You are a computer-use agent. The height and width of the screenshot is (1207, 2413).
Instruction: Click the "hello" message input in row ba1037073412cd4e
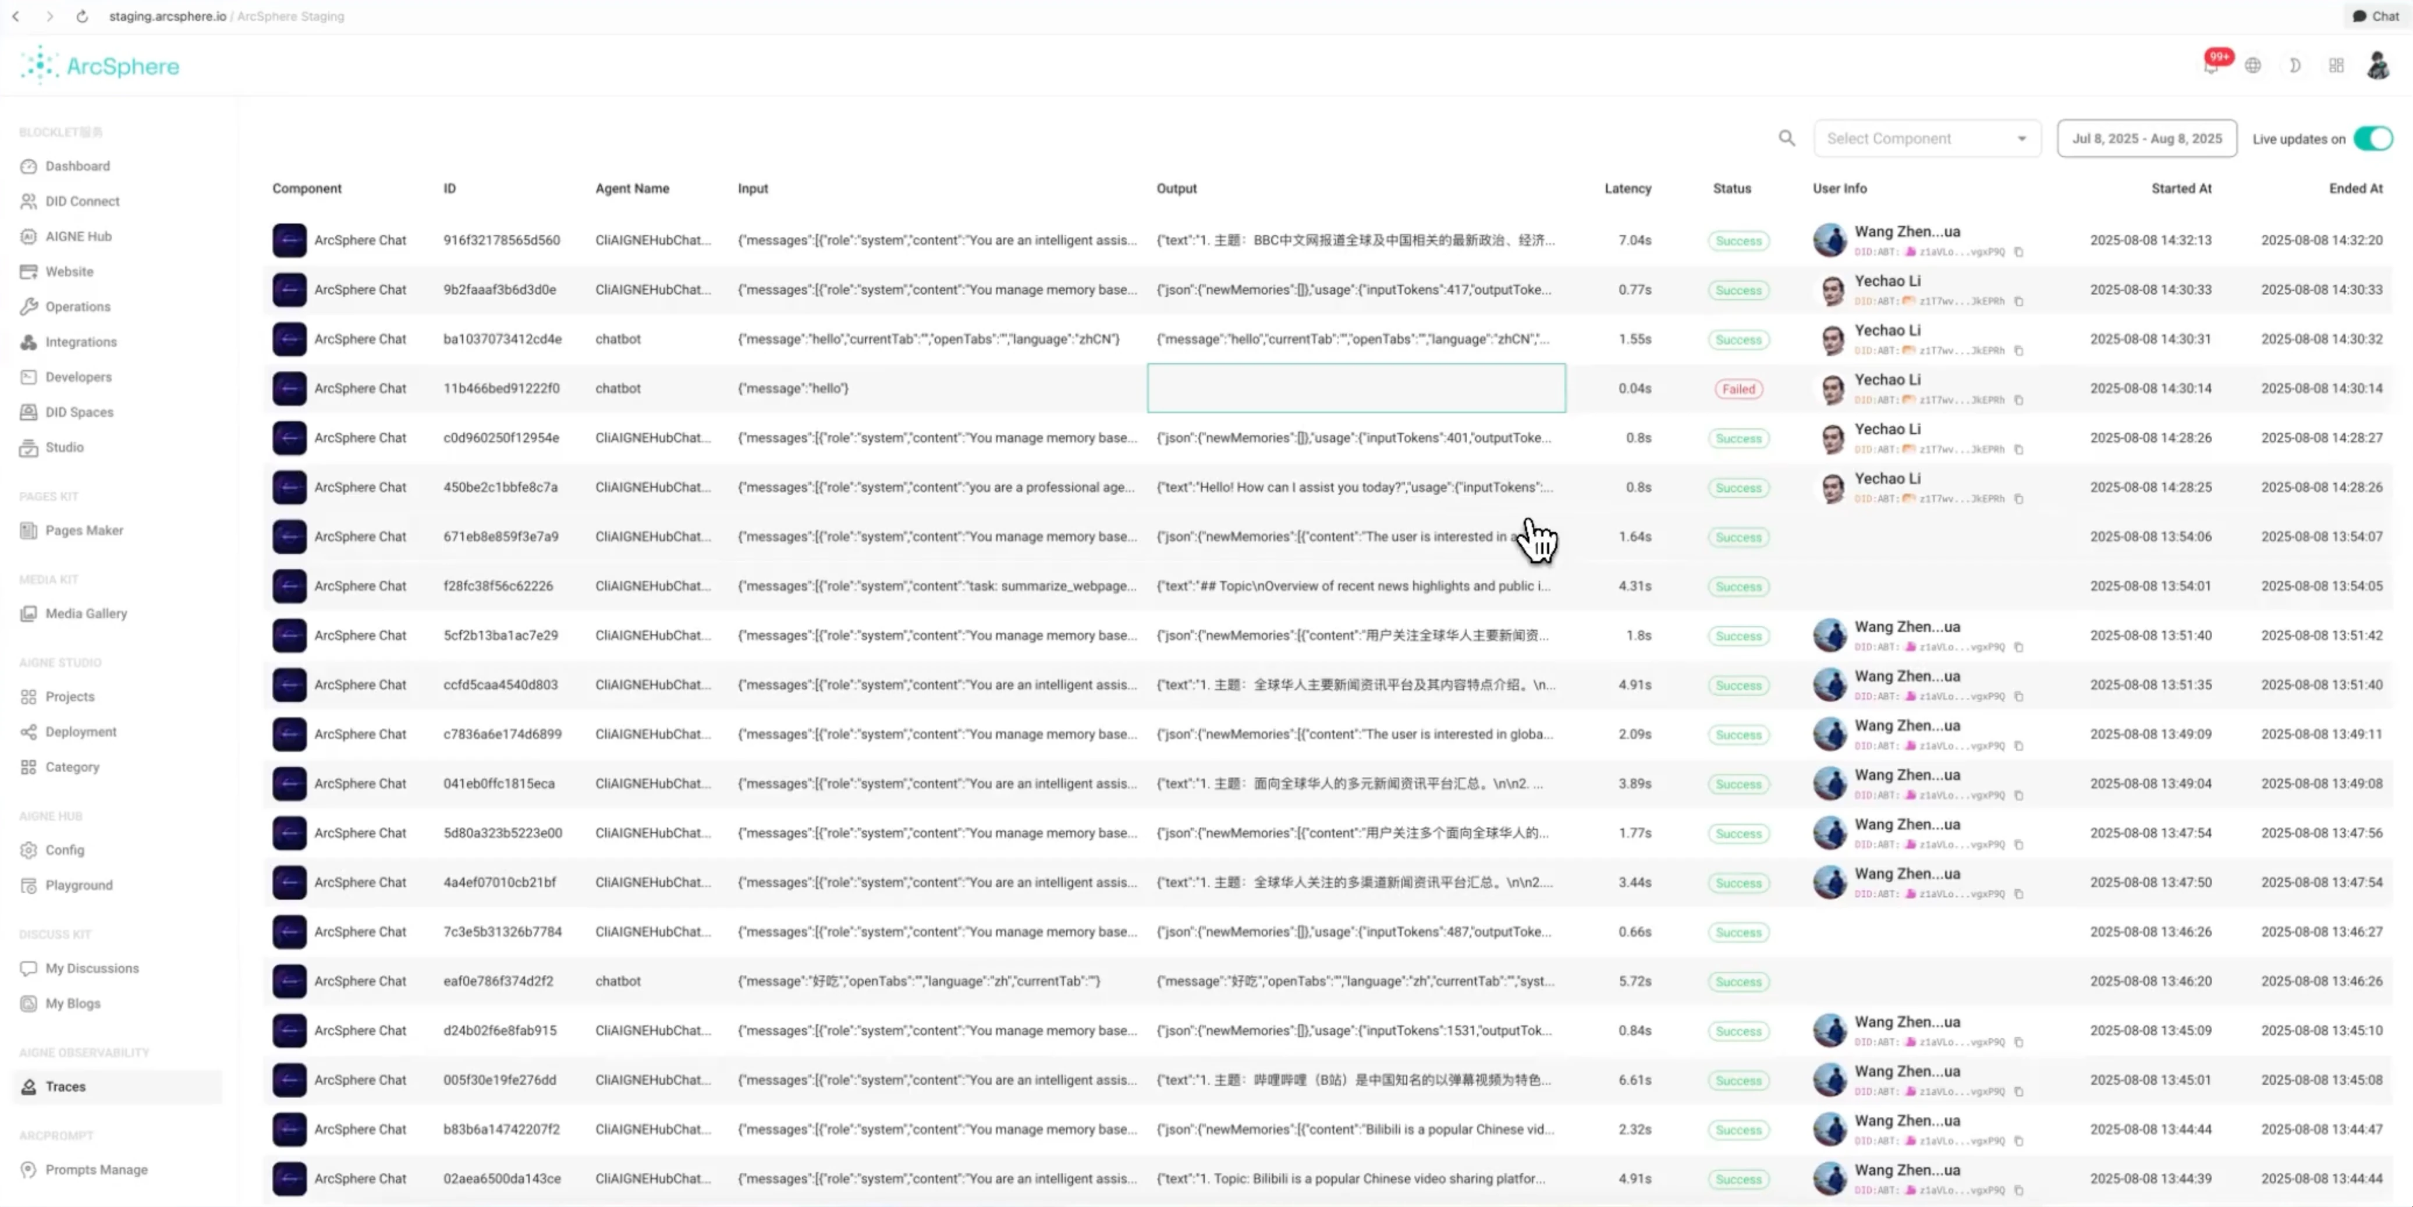tap(928, 339)
